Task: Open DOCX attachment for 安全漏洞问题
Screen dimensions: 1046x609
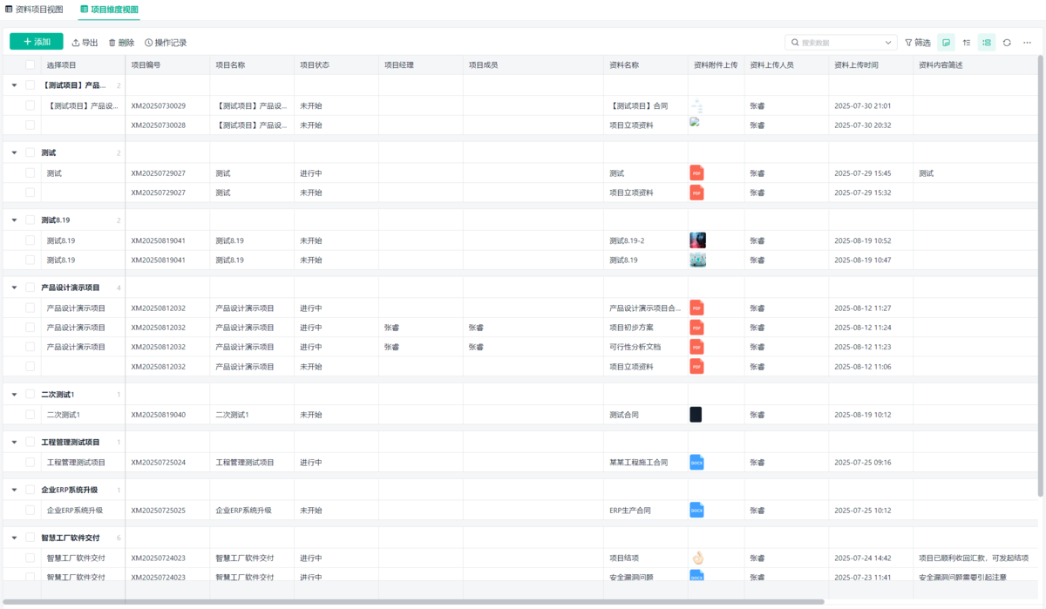Action: [x=696, y=575]
